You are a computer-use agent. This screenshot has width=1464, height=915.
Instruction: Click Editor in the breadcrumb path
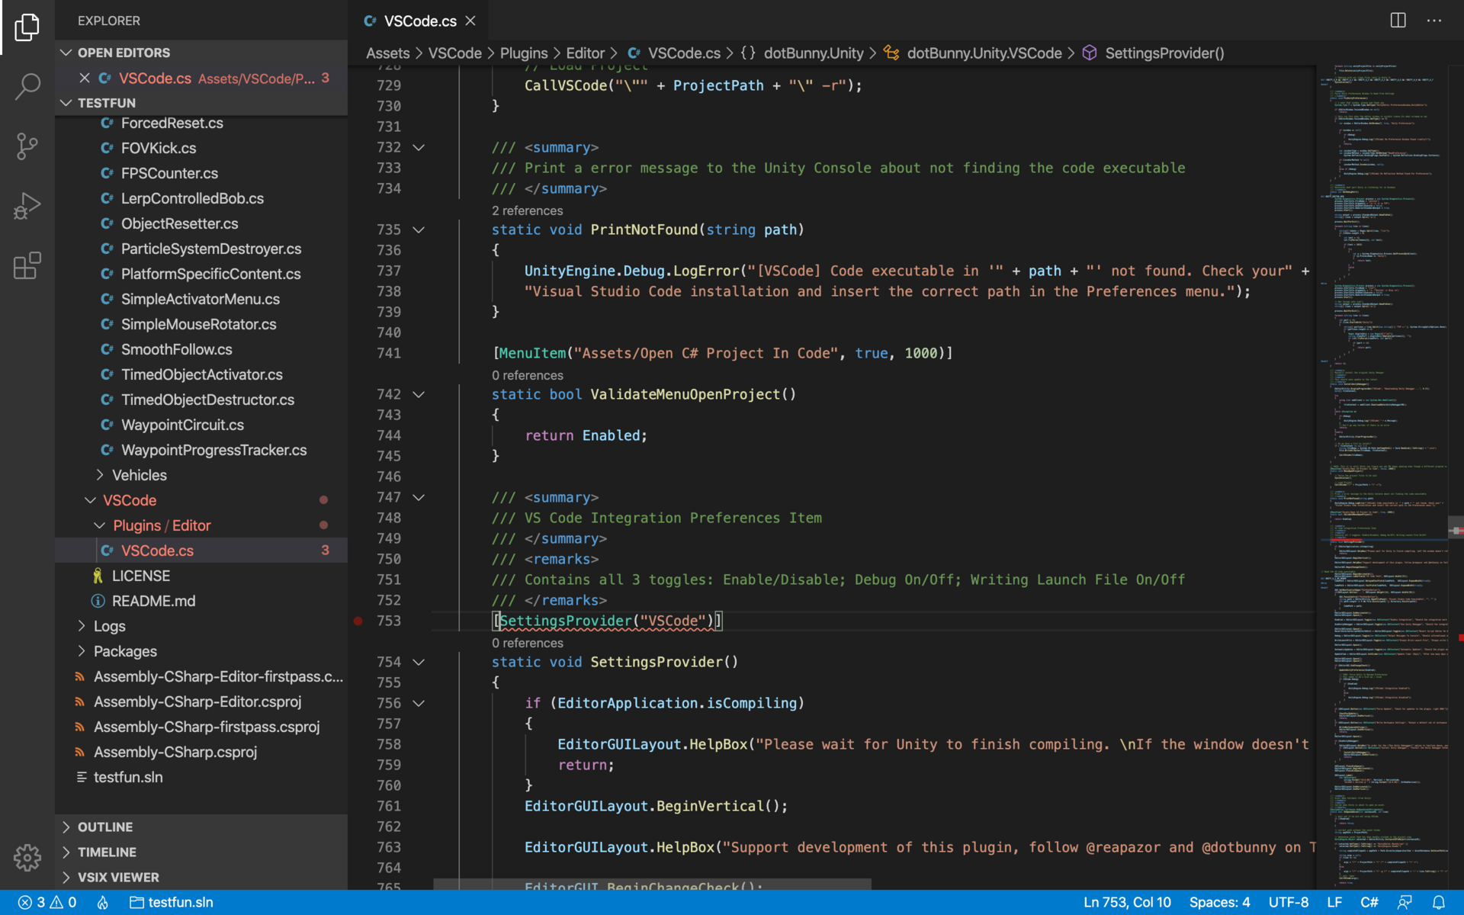coord(585,53)
